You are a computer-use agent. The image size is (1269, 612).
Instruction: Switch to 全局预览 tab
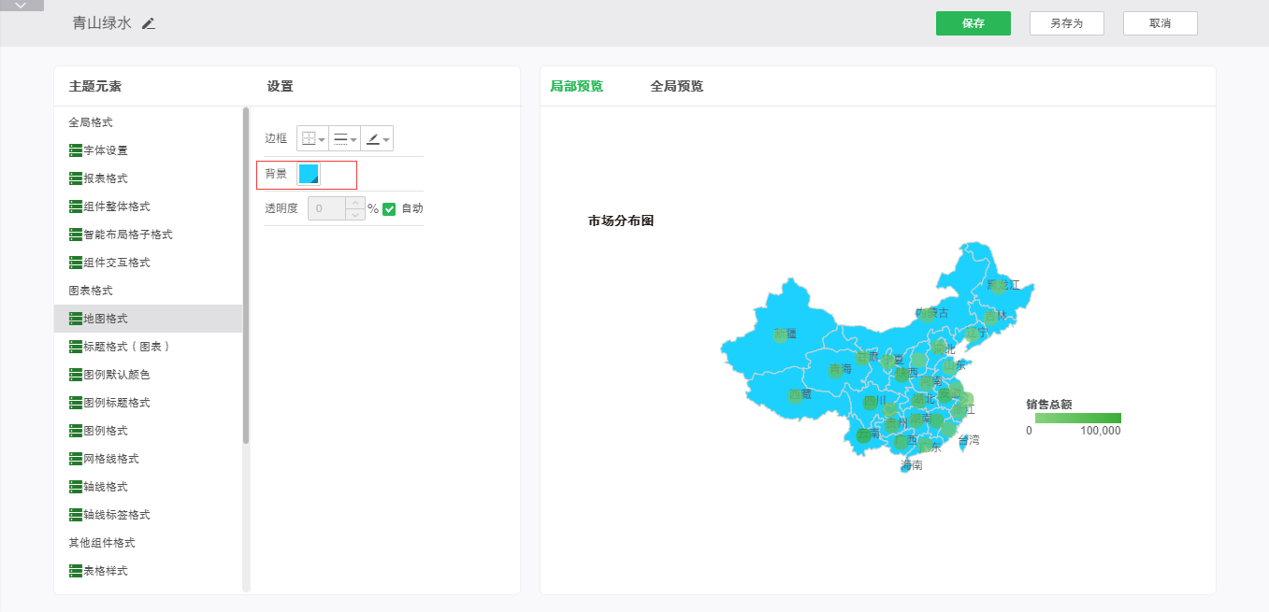click(x=676, y=86)
